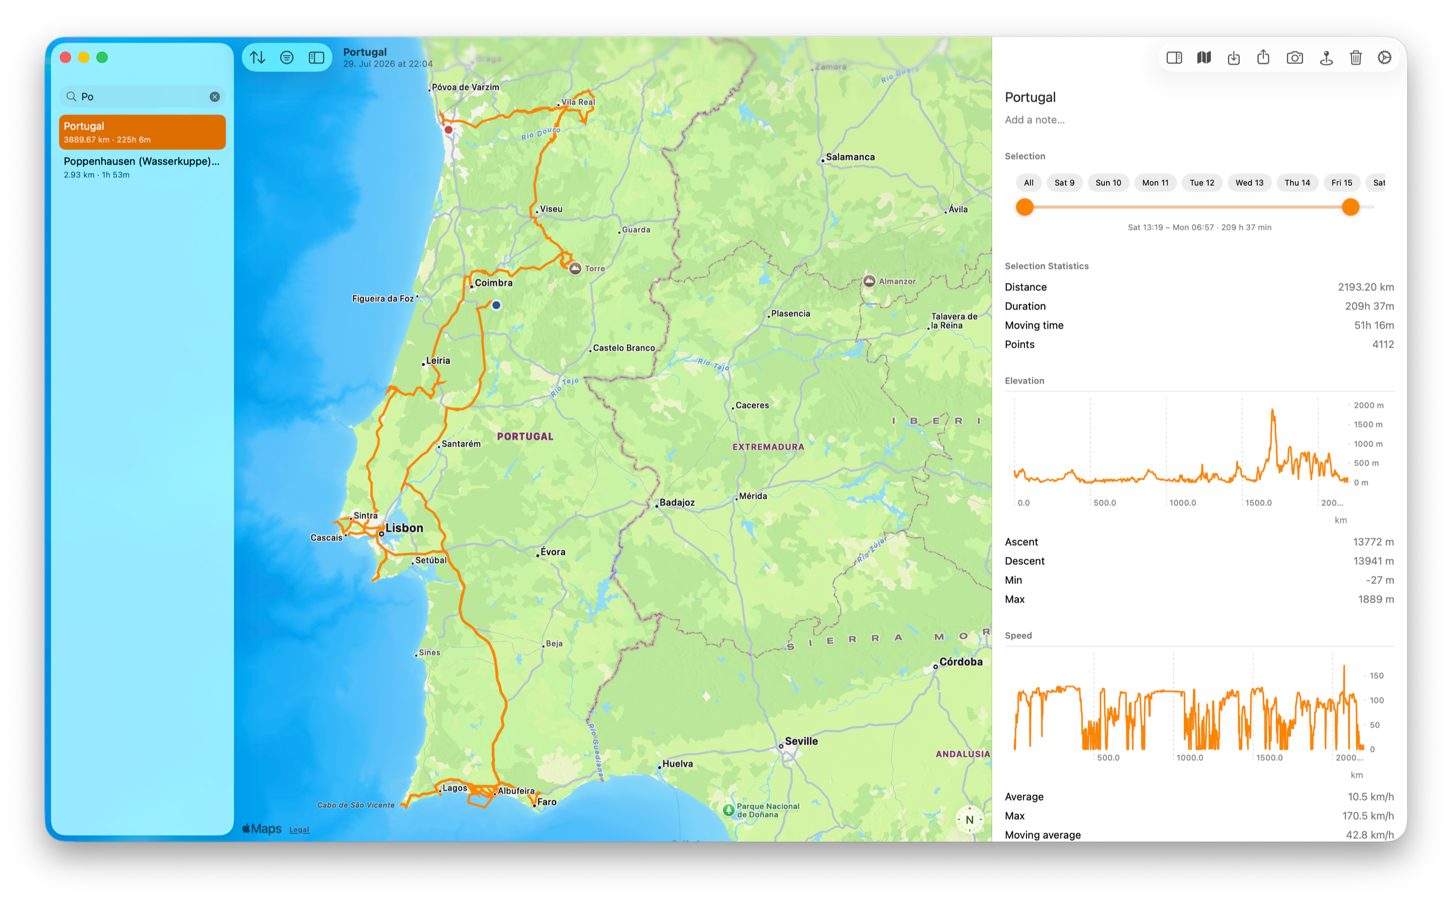Open the sort order arrows button
Viewport: 1452px width, 907px height.
pos(258,57)
